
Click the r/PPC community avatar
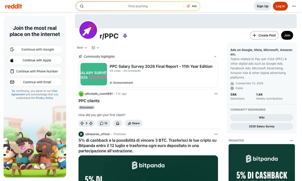88,30
